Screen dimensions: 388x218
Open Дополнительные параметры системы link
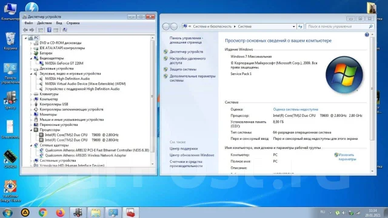pyautogui.click(x=193, y=78)
